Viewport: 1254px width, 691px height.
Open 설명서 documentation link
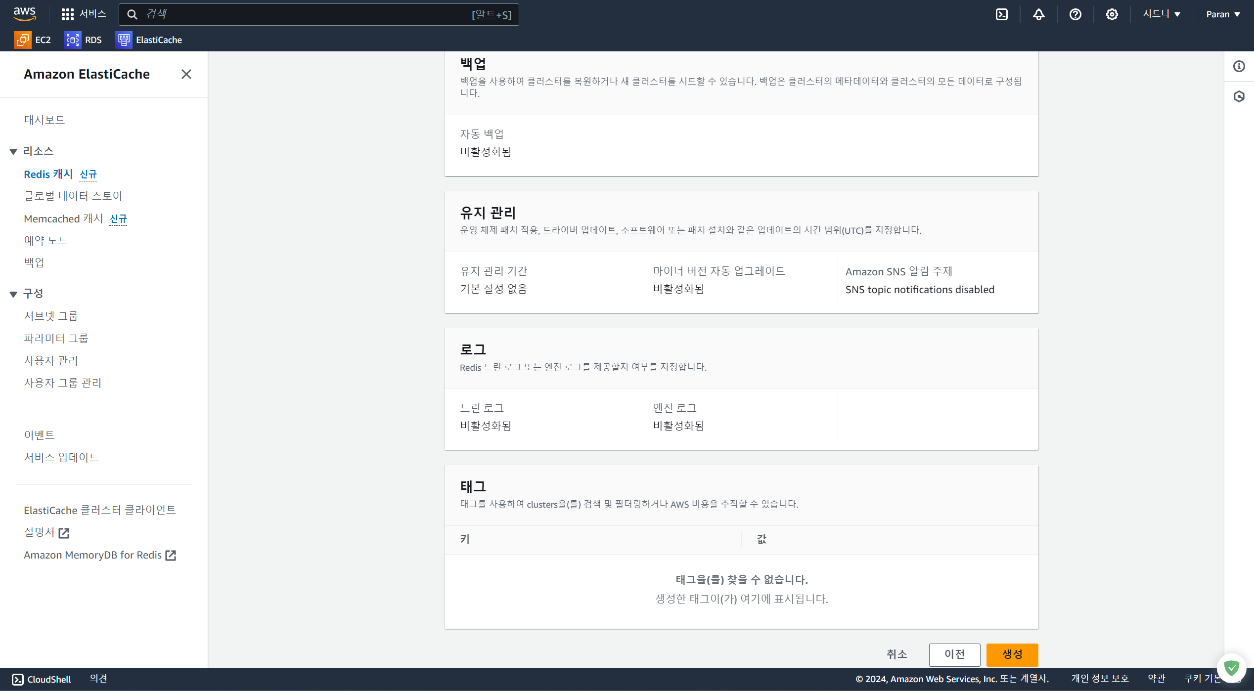39,532
